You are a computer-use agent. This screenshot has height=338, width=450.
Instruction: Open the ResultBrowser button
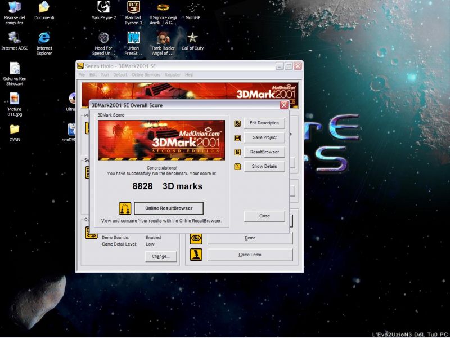(x=264, y=152)
